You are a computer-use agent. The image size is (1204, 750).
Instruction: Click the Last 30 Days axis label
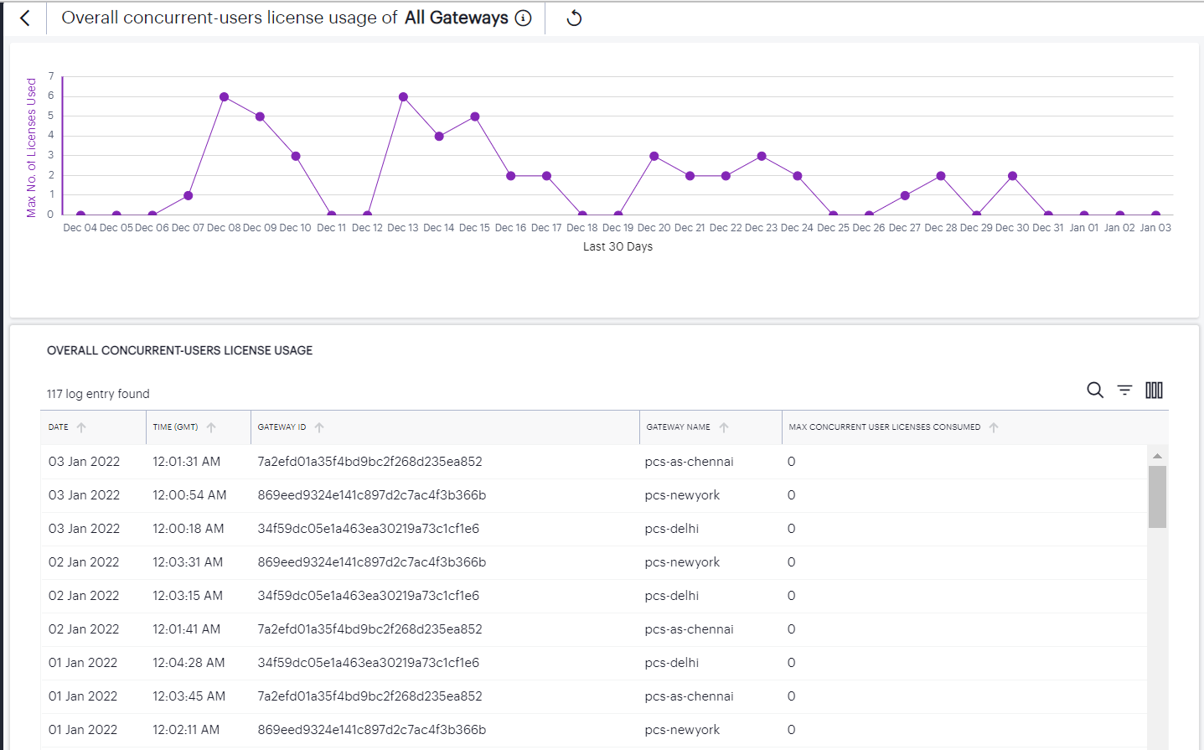(618, 246)
